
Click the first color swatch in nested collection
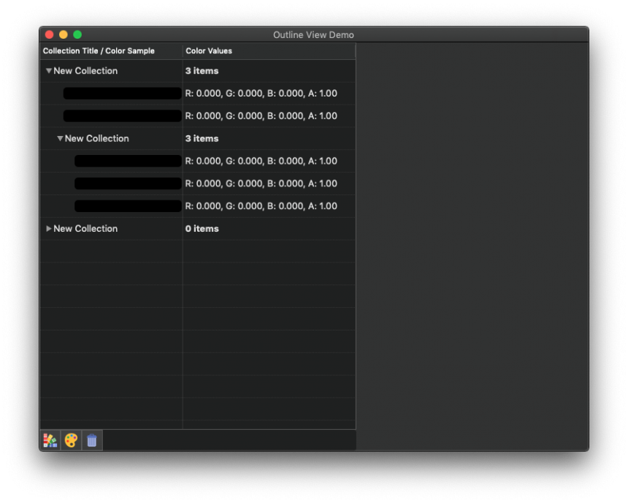(127, 161)
